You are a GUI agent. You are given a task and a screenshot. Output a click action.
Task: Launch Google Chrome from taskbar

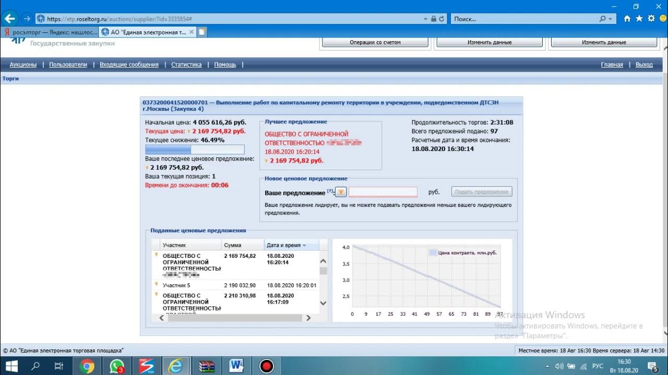(x=87, y=366)
